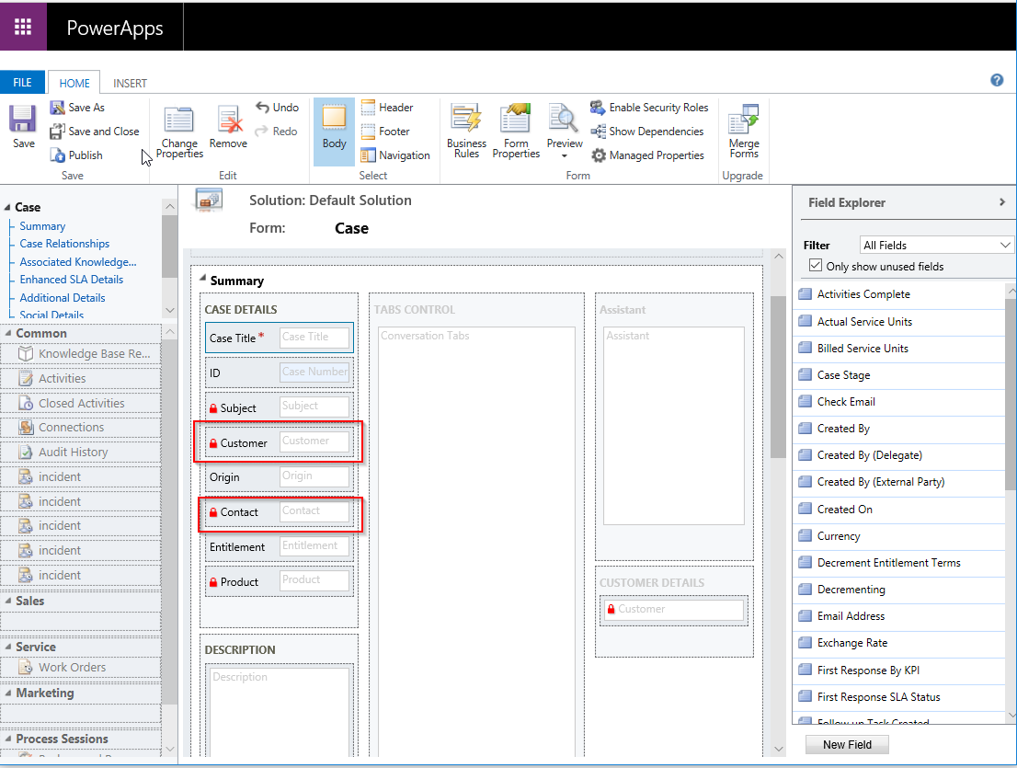Viewport: 1017px width, 768px height.
Task: Toggle Only show unused fields checkbox
Action: coord(816,266)
